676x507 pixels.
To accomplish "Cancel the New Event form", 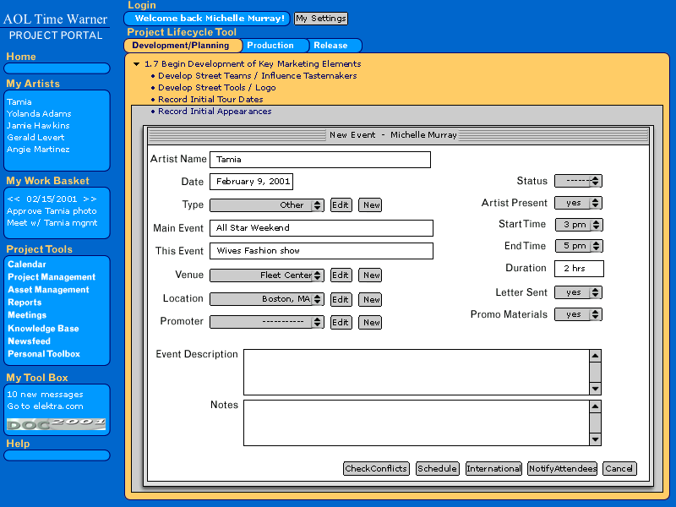I will pos(619,469).
